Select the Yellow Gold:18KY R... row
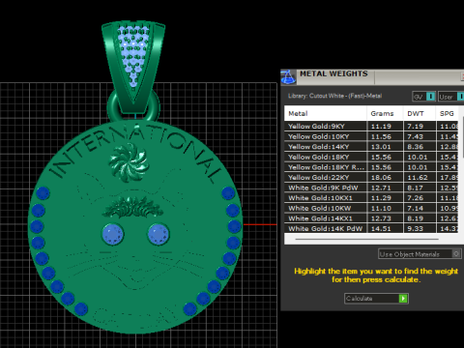 [x=371, y=167]
